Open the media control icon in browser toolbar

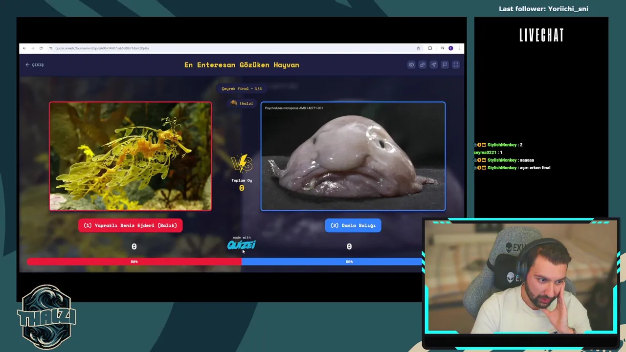(442, 48)
